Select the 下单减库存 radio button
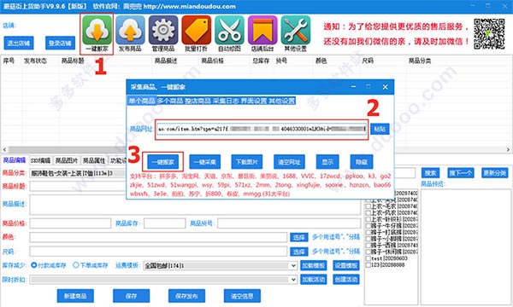Screen dimensions: 513x307 (75, 265)
